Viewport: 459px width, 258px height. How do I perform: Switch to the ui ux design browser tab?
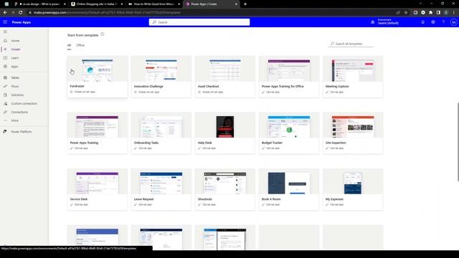click(x=40, y=4)
